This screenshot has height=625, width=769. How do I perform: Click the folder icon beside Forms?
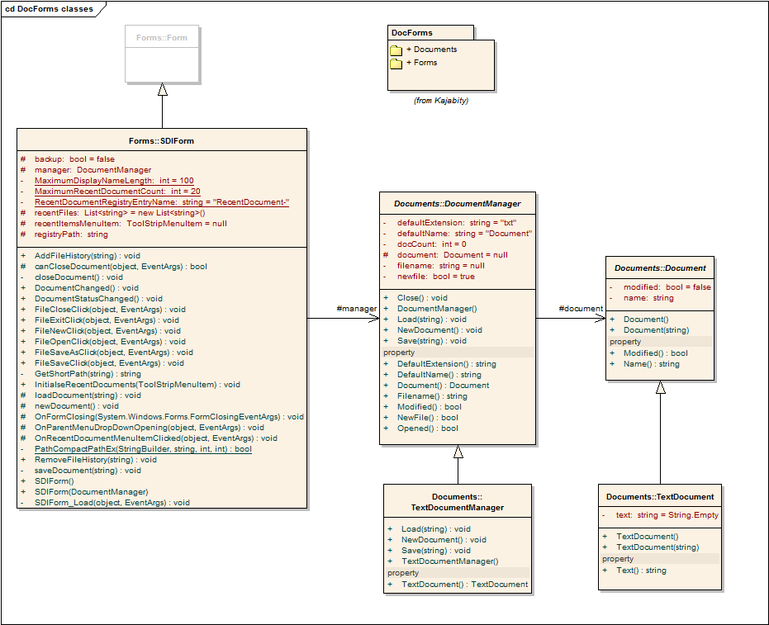point(396,64)
